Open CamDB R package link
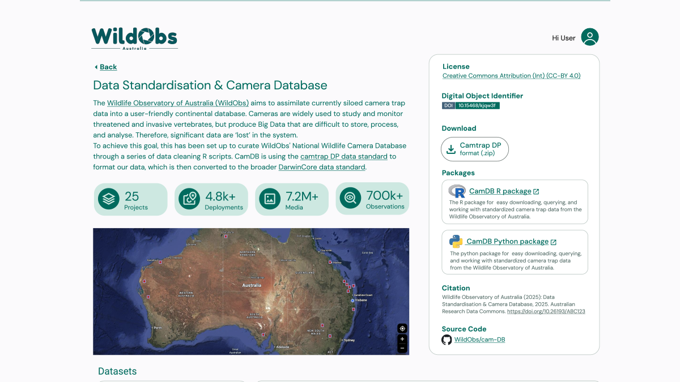The width and height of the screenshot is (680, 382). [x=500, y=191]
